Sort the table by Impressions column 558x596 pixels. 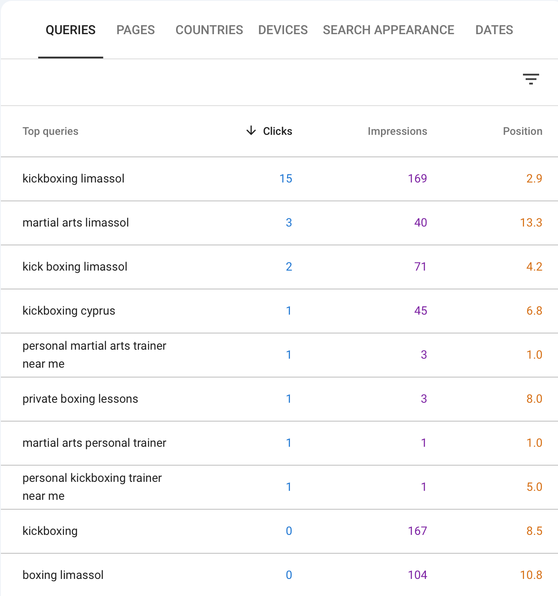(x=397, y=131)
